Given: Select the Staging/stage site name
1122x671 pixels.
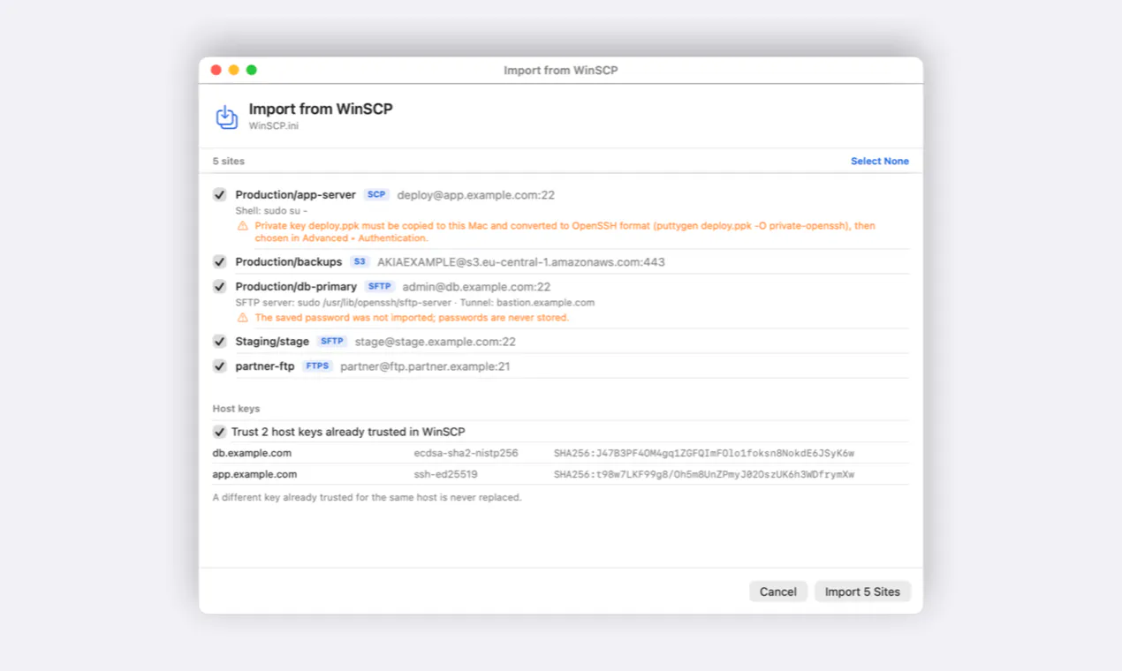Looking at the screenshot, I should pos(272,342).
